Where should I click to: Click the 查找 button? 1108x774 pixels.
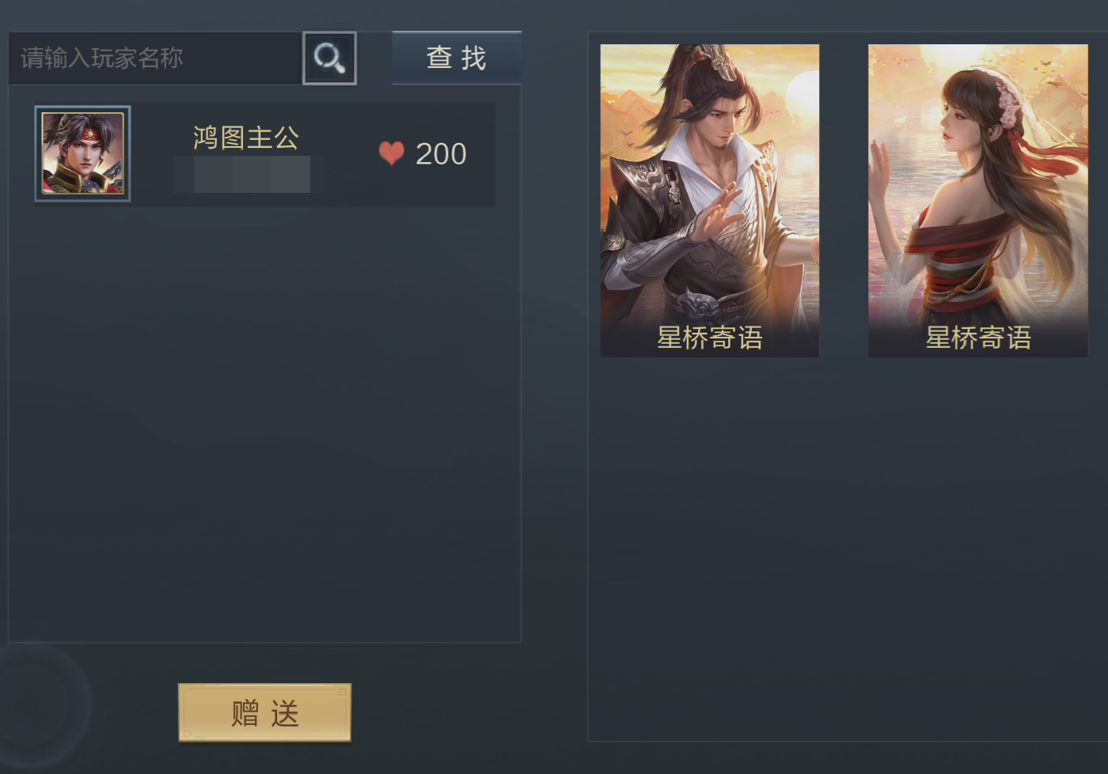pos(457,58)
